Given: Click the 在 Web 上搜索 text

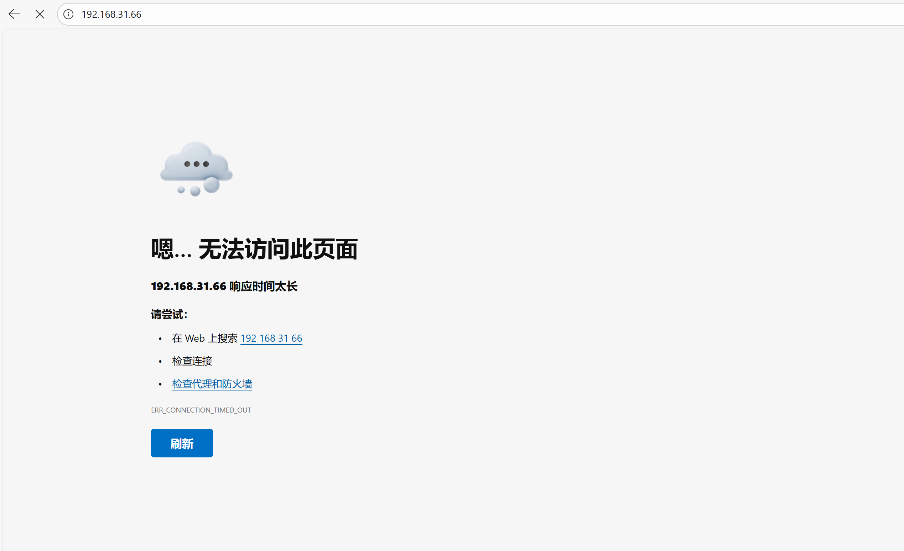Looking at the screenshot, I should tap(205, 338).
